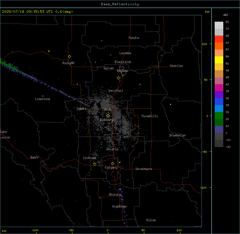Click the Cochrane label

(x=90, y=158)
